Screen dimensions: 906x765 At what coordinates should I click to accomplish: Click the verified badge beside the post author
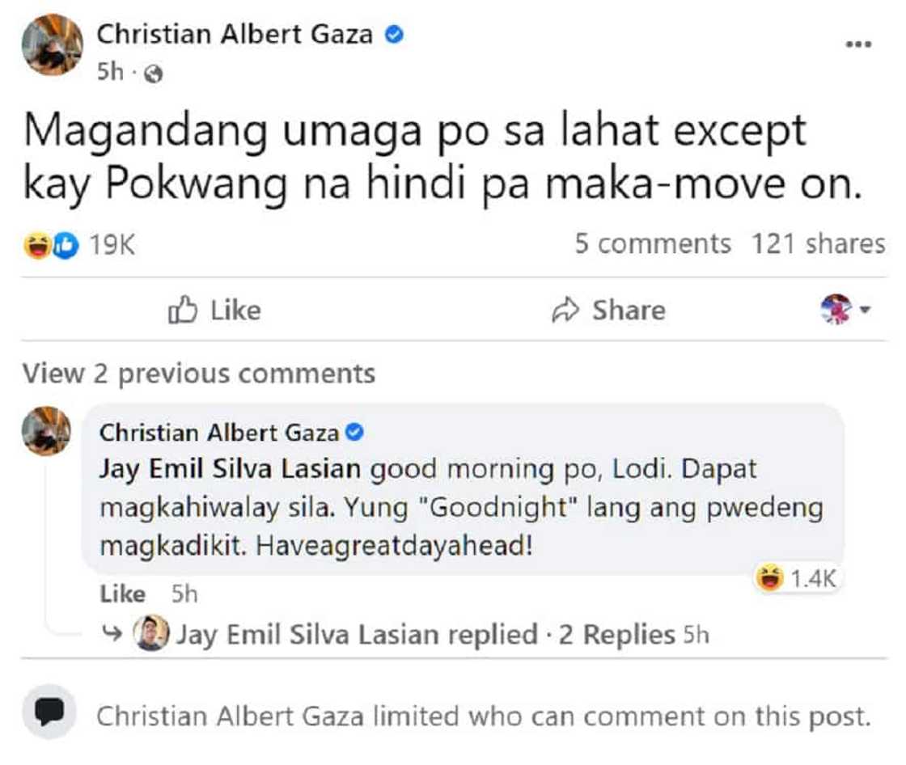(394, 35)
